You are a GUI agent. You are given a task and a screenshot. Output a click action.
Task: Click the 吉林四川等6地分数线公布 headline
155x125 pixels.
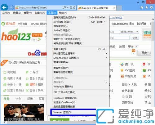point(24,63)
